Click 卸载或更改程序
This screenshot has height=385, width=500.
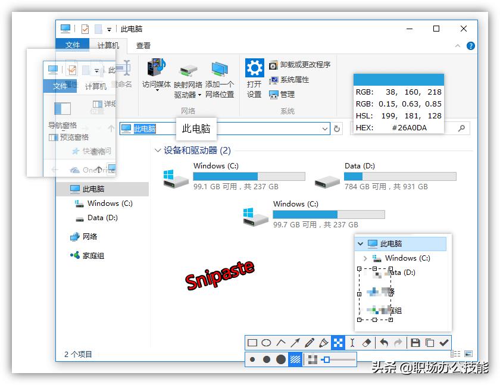[300, 65]
